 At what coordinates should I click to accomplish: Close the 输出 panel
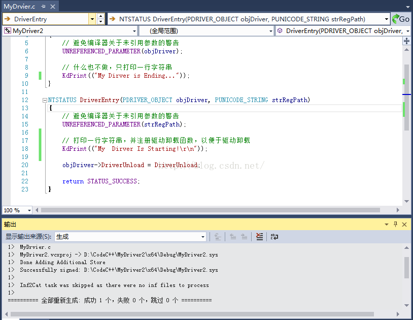click(x=404, y=225)
